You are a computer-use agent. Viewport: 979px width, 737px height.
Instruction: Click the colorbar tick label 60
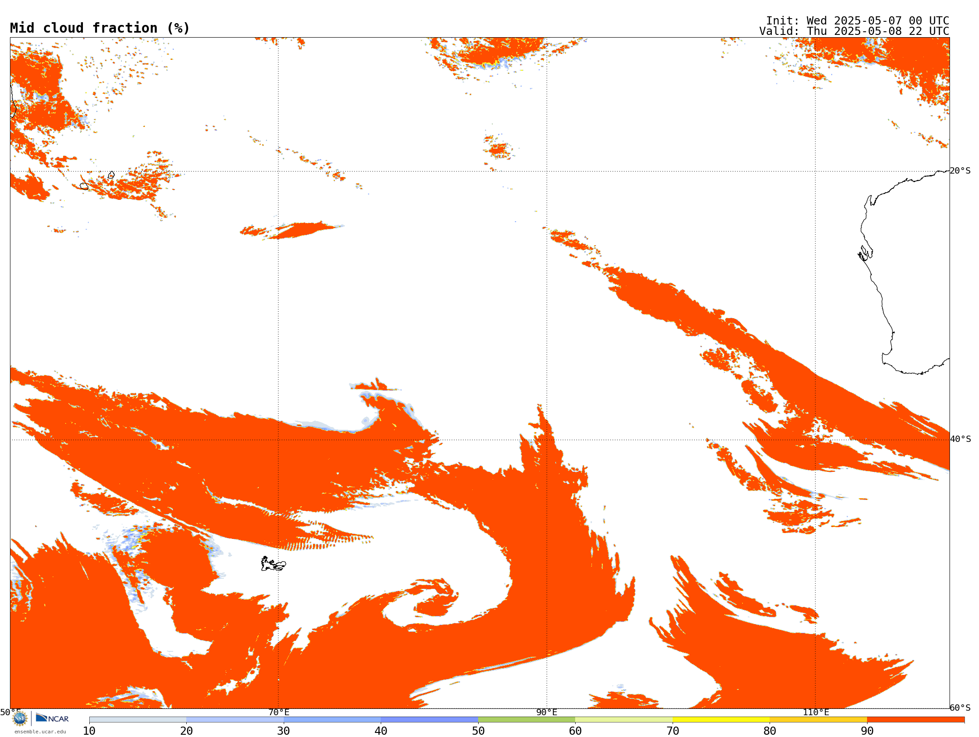575,731
